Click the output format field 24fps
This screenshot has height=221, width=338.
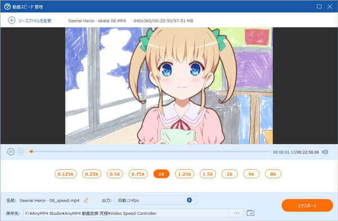155,200
